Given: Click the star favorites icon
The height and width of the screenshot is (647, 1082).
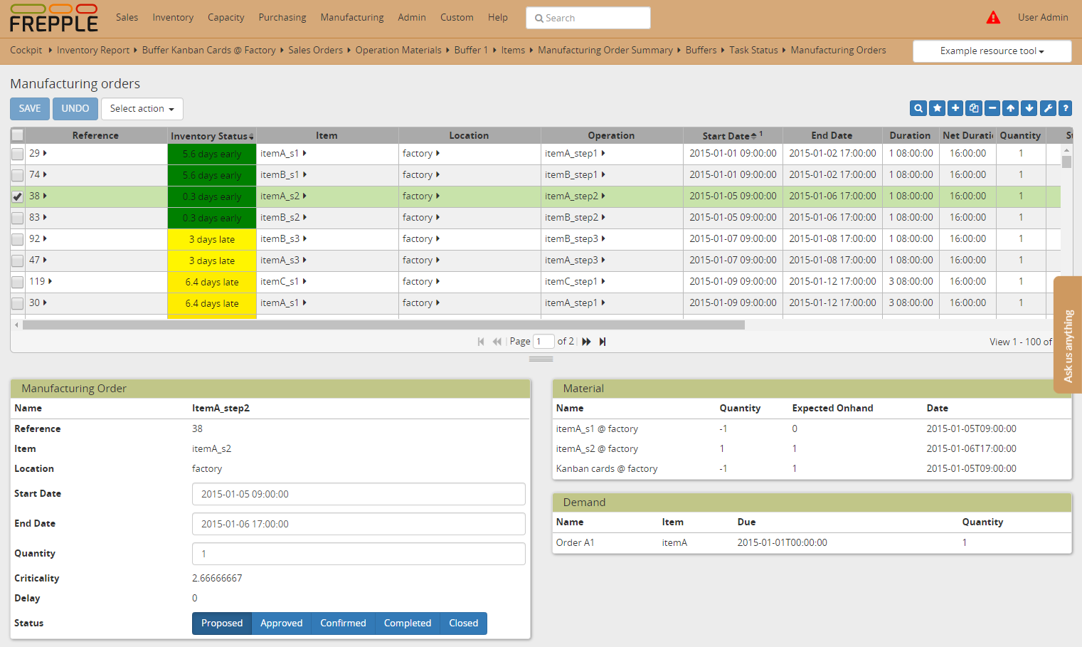Looking at the screenshot, I should tap(937, 108).
